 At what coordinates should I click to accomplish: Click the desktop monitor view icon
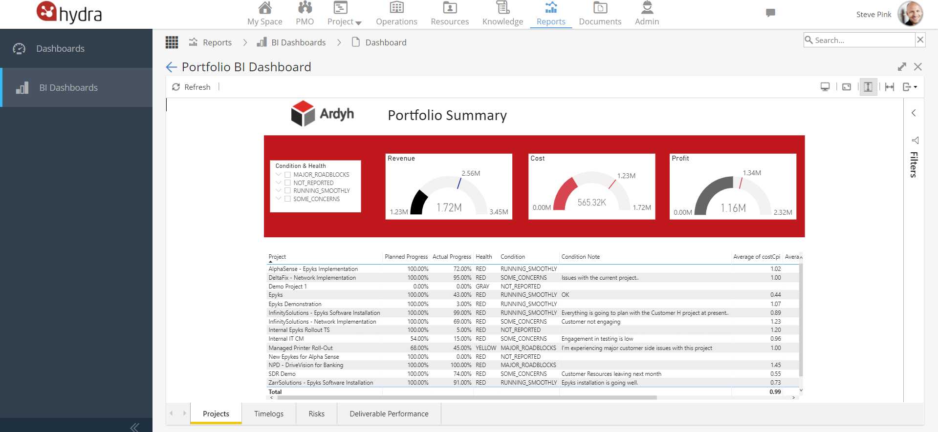click(x=825, y=87)
